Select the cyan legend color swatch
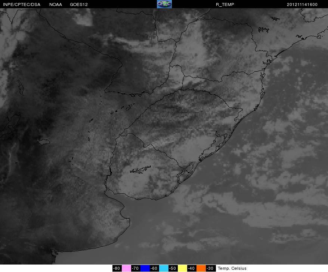This screenshot has width=328, height=272. pyautogui.click(x=164, y=268)
